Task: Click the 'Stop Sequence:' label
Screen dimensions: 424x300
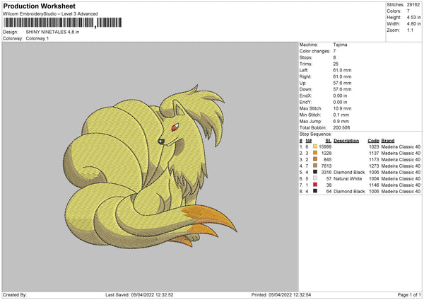Action: click(x=315, y=134)
